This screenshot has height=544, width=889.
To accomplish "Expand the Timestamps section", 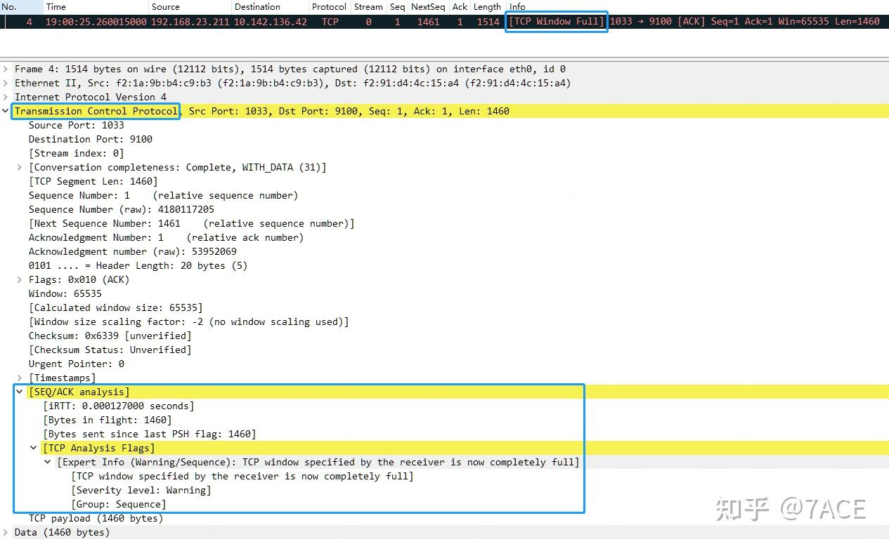I will pos(20,378).
